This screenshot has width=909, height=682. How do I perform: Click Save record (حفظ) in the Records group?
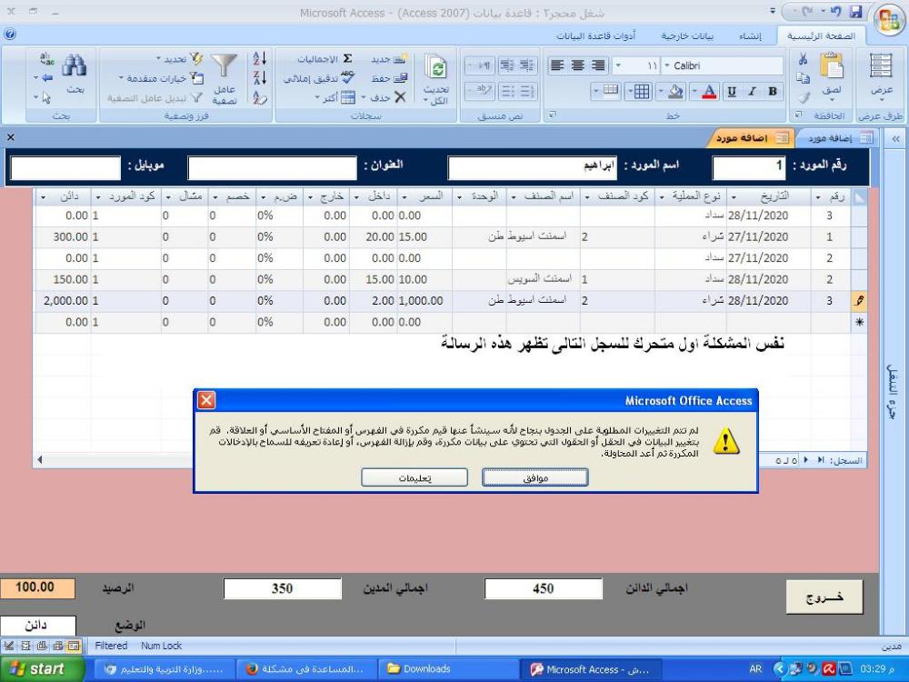click(x=390, y=78)
